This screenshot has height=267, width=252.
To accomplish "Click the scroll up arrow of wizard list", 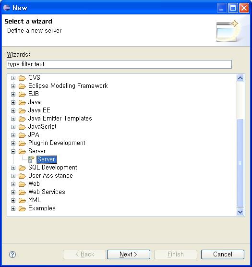I will tap(240, 78).
